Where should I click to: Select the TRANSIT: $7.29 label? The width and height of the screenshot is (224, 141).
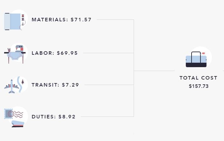tap(55, 85)
